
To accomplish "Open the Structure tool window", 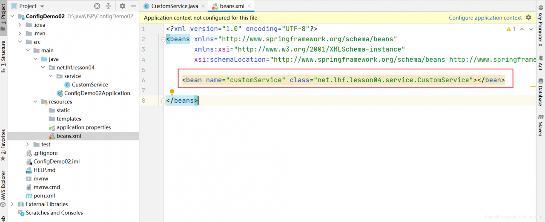I will [3, 57].
